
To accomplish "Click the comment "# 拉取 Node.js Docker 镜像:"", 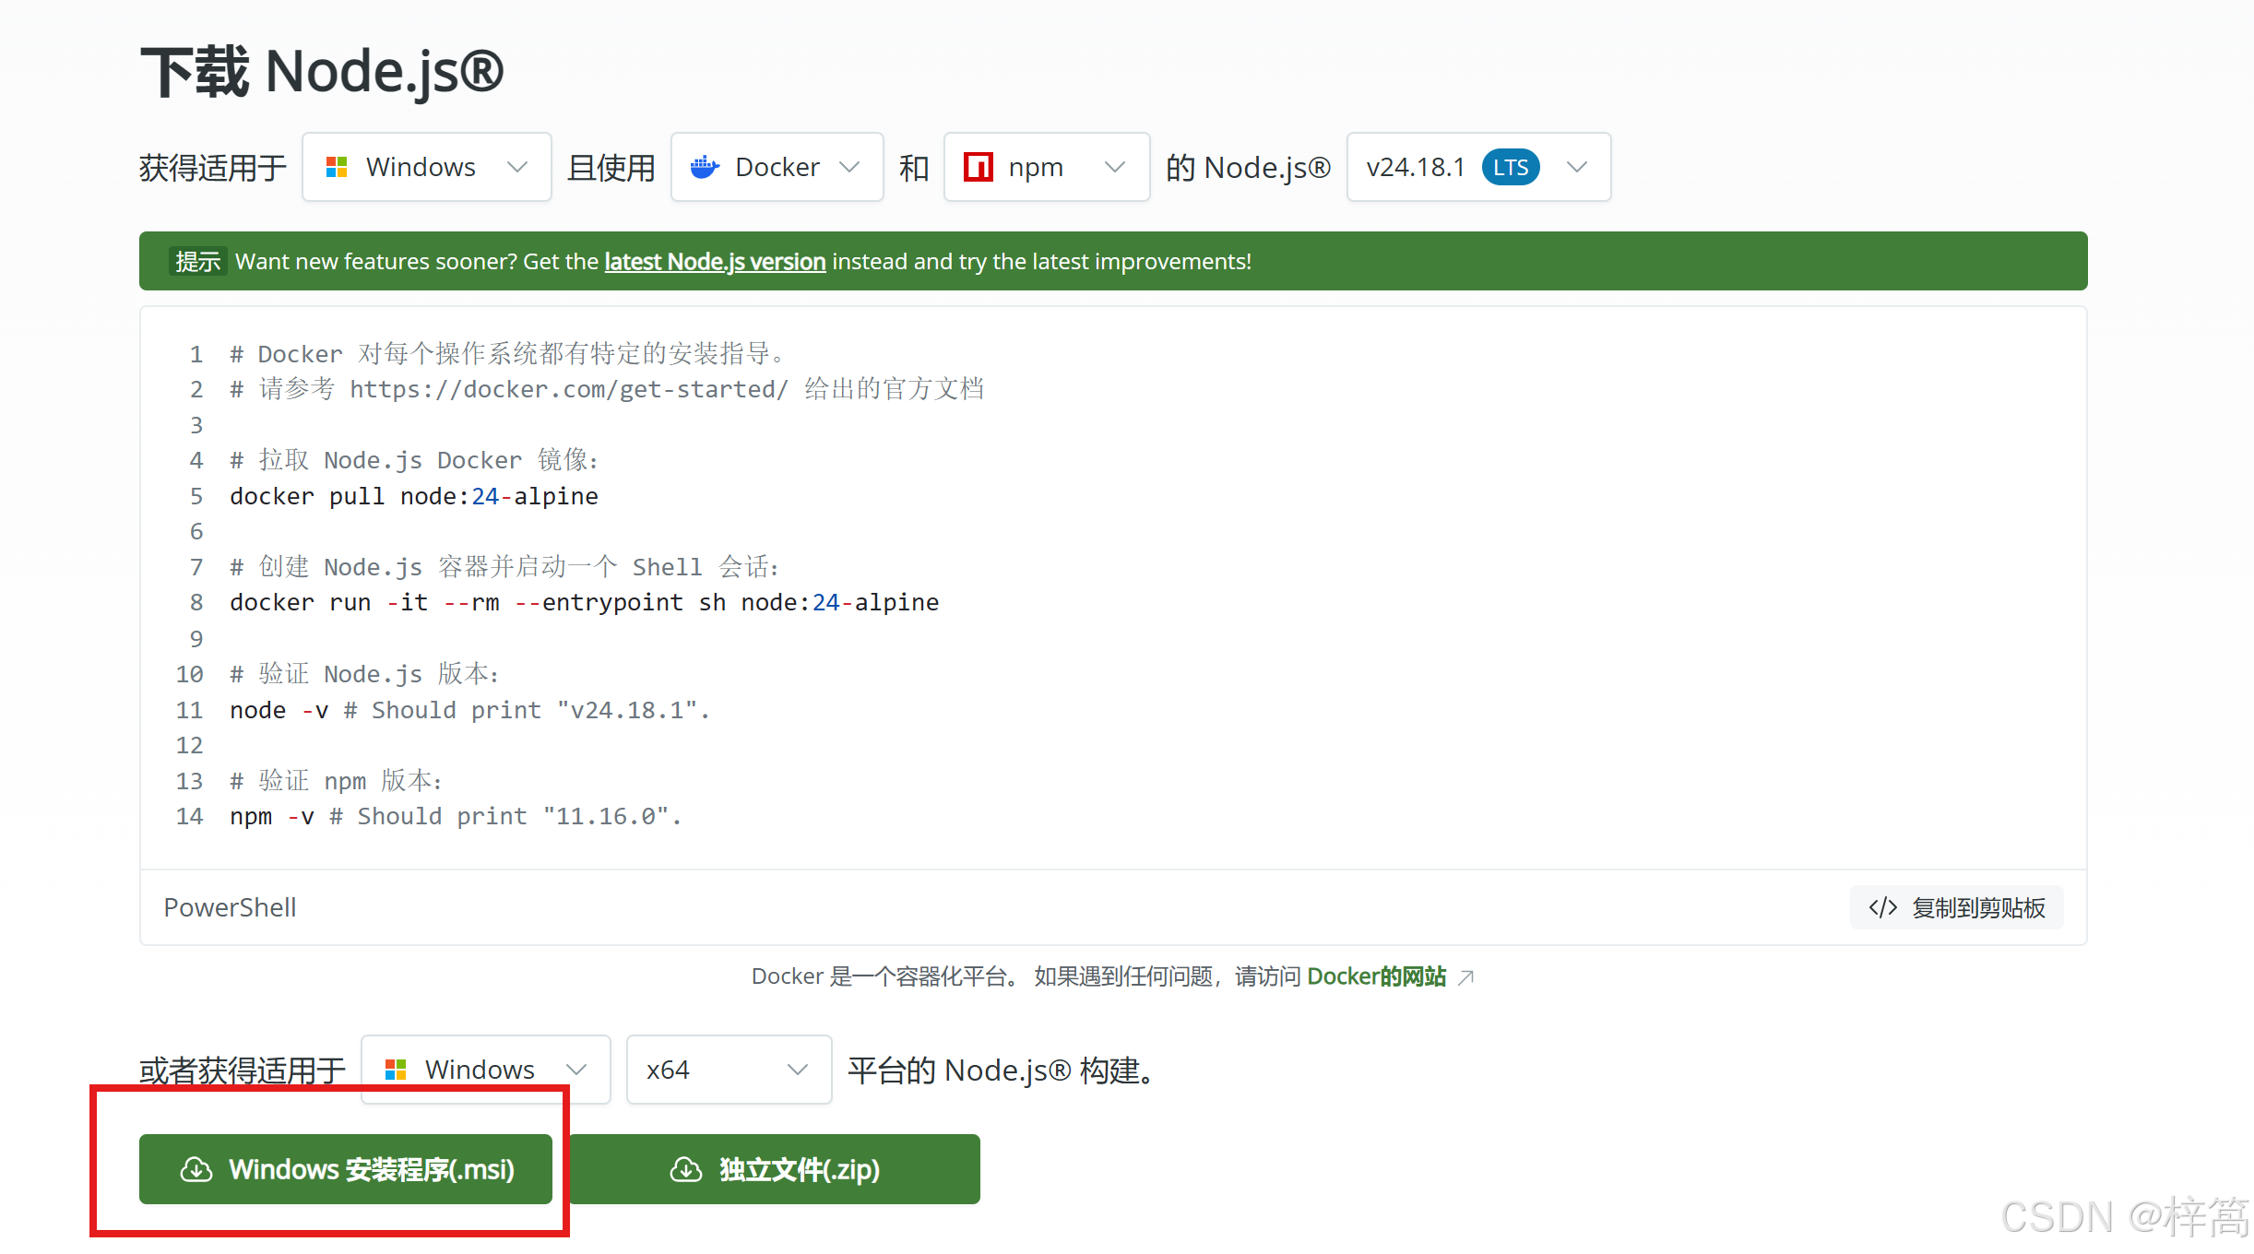I will 414,460.
